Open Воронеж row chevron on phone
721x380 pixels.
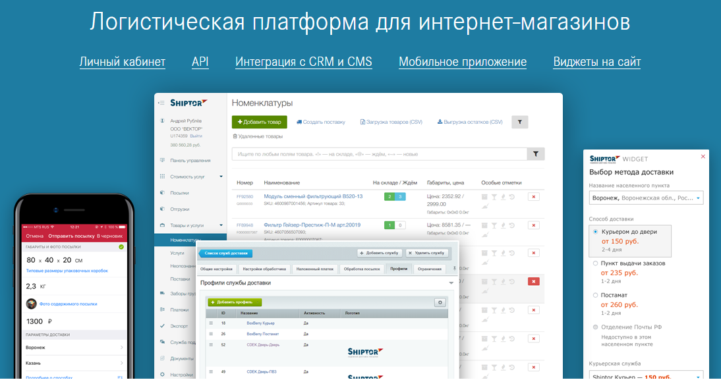tap(121, 347)
